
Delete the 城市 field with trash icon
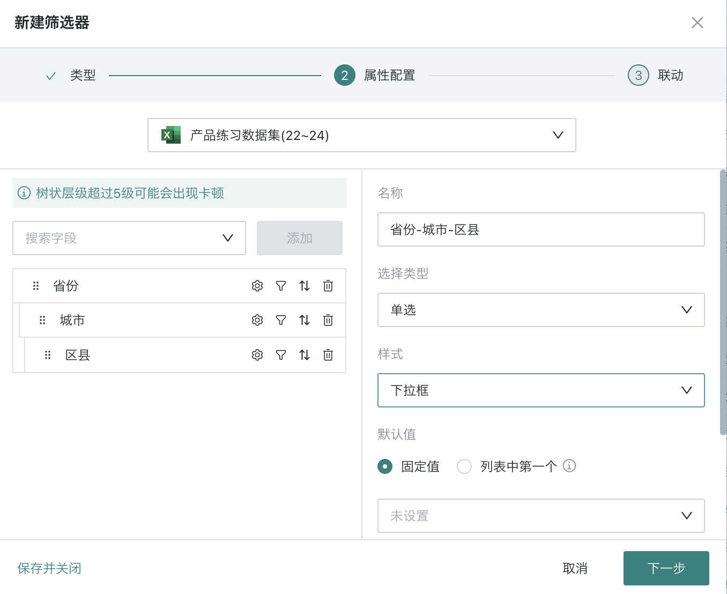(328, 320)
